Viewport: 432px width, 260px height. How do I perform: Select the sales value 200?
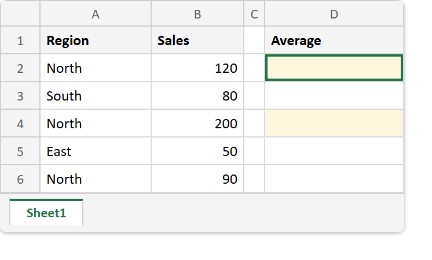(197, 124)
